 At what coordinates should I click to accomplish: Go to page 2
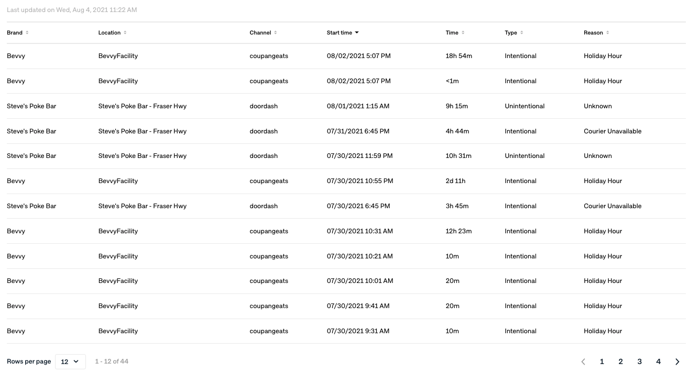(x=621, y=361)
